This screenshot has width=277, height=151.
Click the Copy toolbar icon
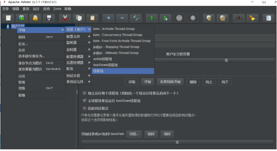pyautogui.click(x=79, y=18)
